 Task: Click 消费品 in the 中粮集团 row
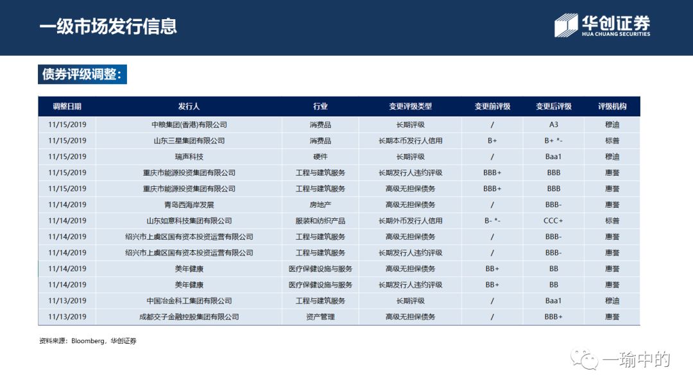(320, 124)
